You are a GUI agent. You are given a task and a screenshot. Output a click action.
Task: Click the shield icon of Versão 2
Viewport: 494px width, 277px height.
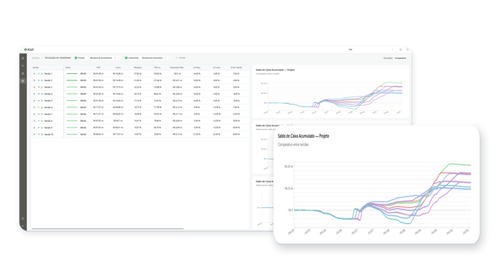(x=42, y=80)
